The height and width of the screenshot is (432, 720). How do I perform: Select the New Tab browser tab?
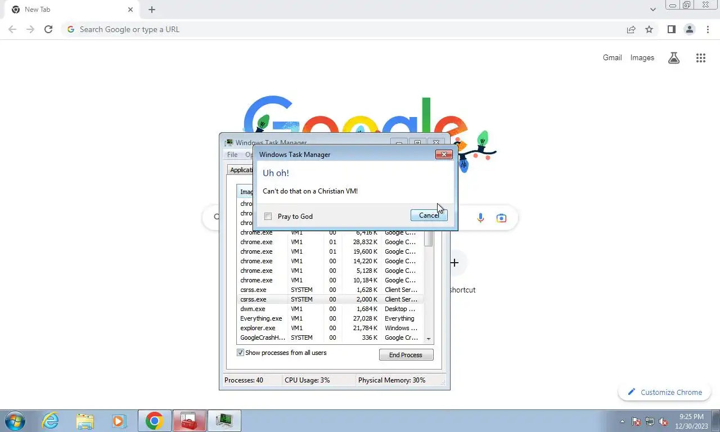pos(72,10)
